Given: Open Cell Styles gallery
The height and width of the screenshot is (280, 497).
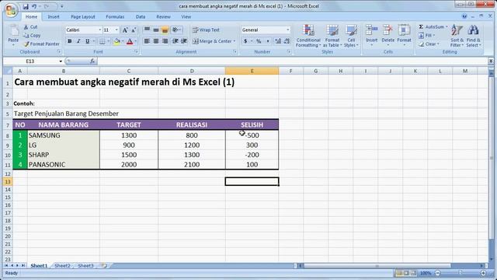Looking at the screenshot, I should (x=351, y=36).
